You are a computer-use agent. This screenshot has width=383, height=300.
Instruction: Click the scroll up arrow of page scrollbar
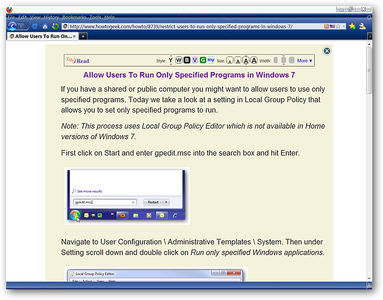click(x=369, y=44)
